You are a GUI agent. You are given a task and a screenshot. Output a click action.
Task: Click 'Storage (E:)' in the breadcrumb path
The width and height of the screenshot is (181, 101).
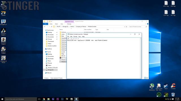pyautogui.click(x=65, y=27)
